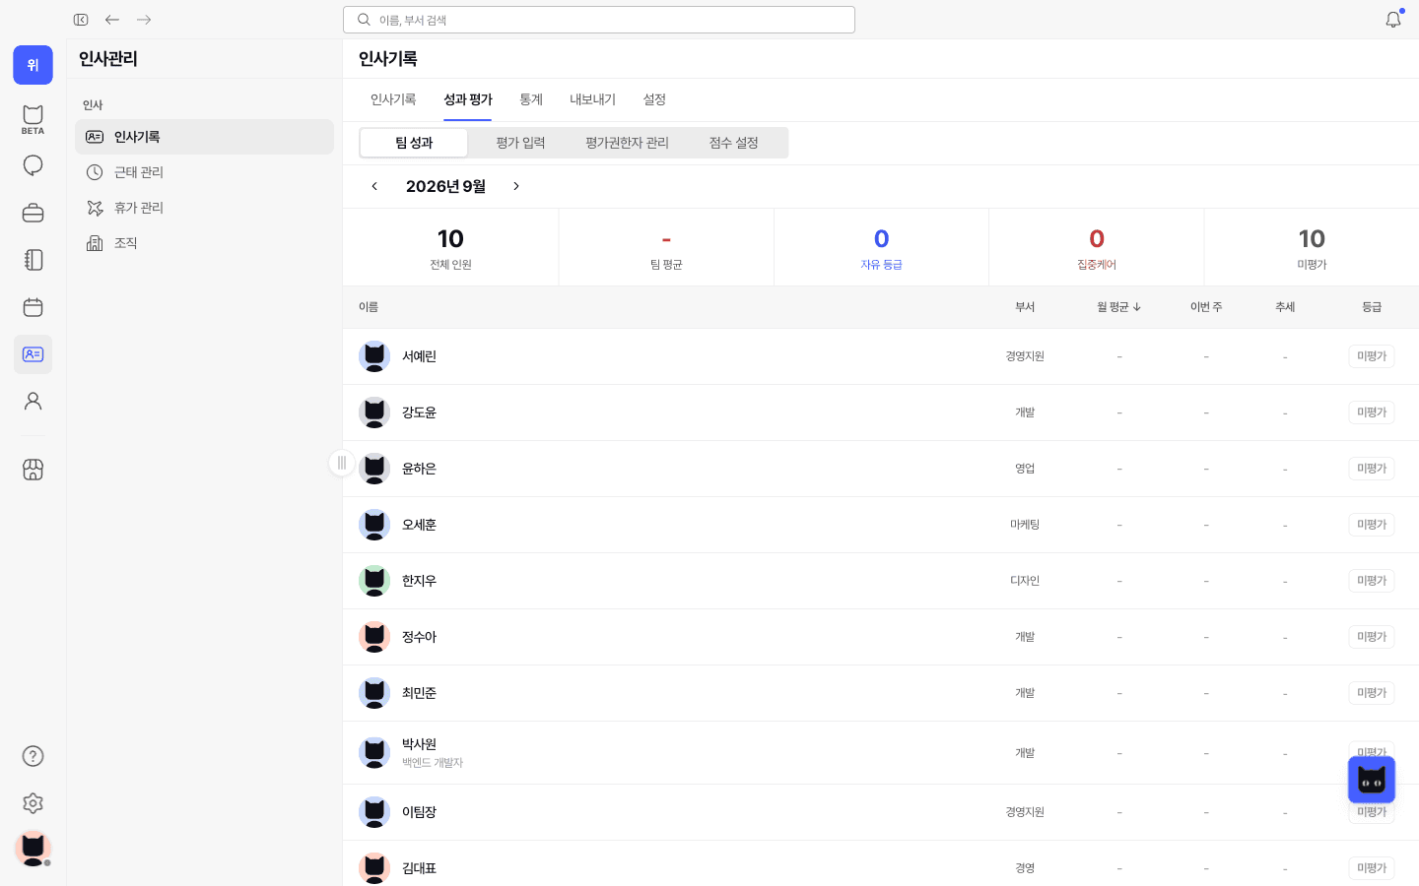Open the ID card HR icon in the rail
This screenshot has height=886, width=1419.
(33, 354)
